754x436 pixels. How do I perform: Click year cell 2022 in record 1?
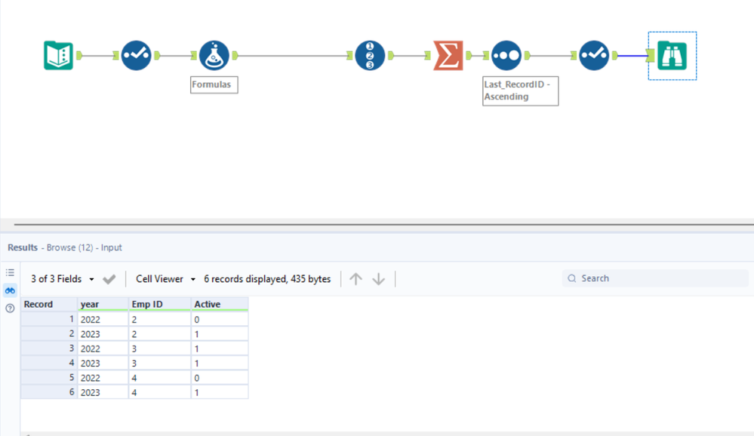[103, 319]
